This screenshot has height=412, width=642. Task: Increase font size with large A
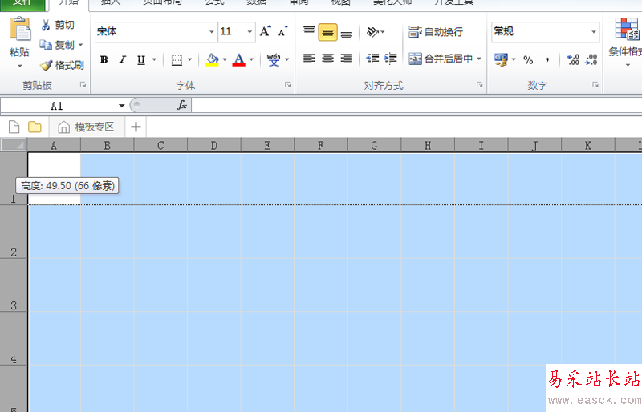pos(265,31)
